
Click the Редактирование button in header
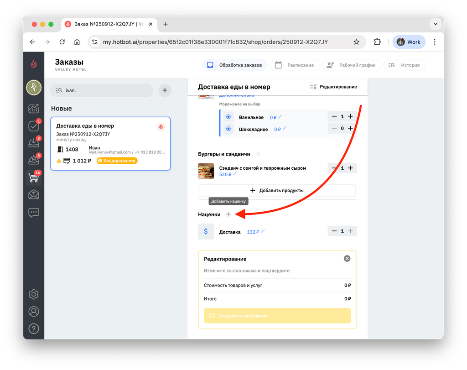[333, 87]
